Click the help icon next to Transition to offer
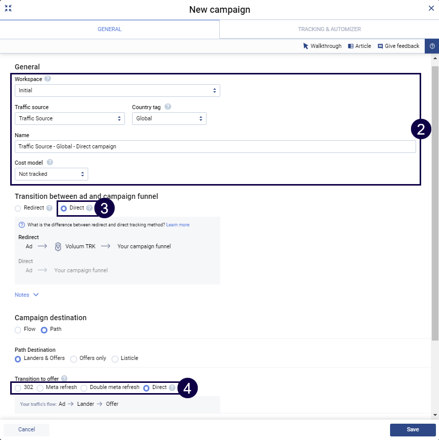The image size is (439, 440). pyautogui.click(x=64, y=378)
